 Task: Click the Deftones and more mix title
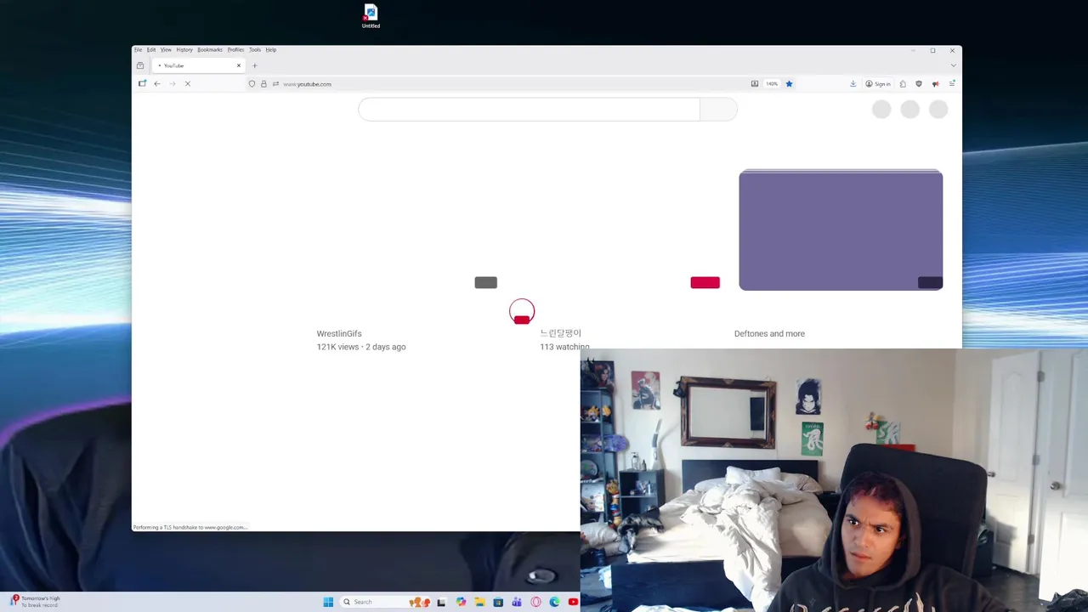coord(769,334)
